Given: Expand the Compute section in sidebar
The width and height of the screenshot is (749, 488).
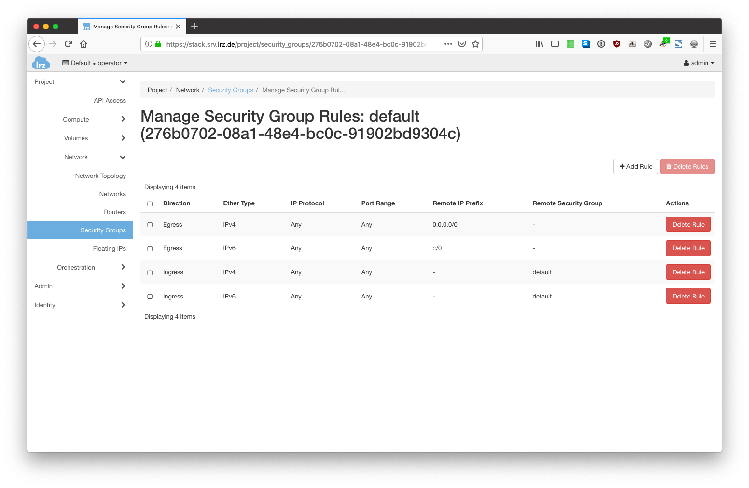Looking at the screenshot, I should 76,120.
